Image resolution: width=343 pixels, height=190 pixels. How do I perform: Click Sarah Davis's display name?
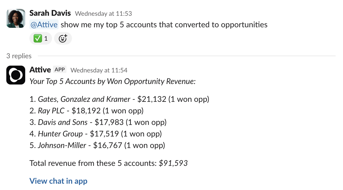(x=50, y=13)
